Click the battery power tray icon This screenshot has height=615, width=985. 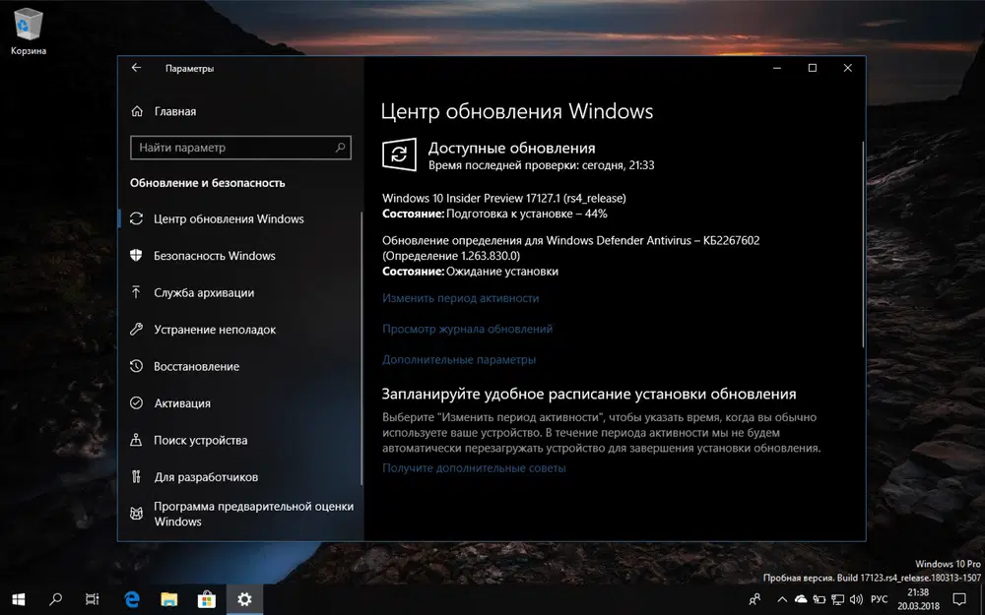coord(820,599)
